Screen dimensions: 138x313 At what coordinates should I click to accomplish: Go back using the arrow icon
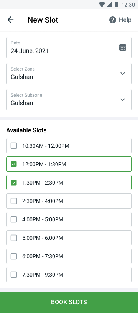pyautogui.click(x=11, y=20)
